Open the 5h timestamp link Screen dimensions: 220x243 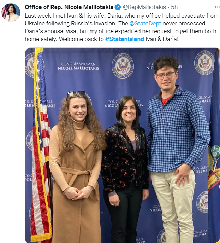click(x=174, y=7)
